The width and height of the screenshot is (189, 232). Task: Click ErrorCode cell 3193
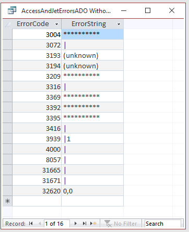pos(37,55)
